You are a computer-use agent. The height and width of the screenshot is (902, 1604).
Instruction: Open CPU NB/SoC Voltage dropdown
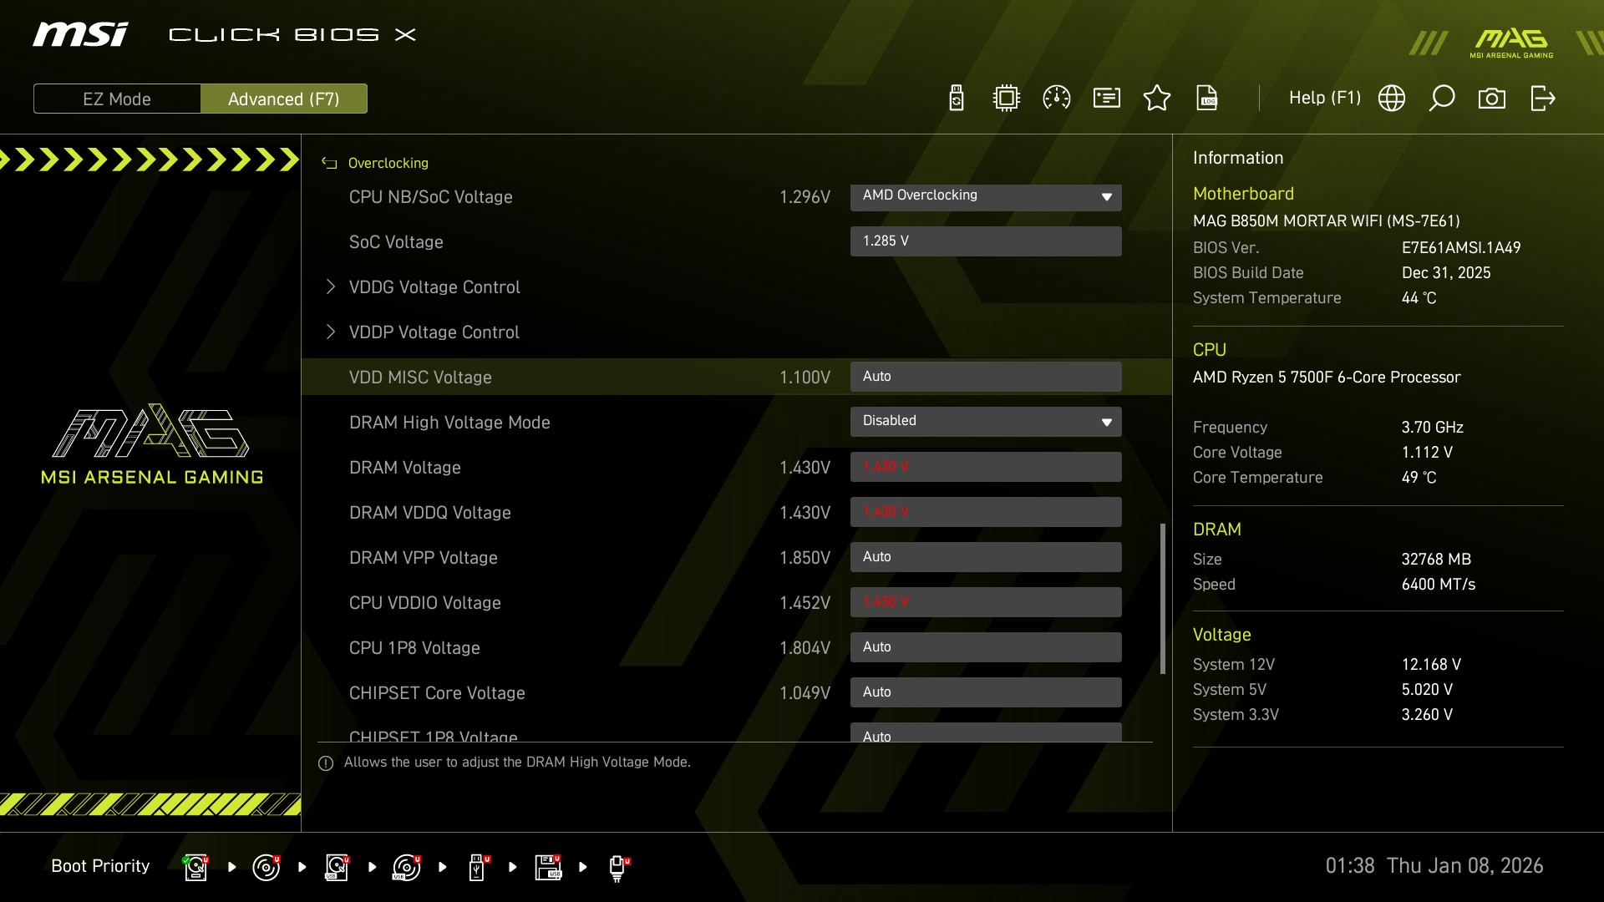pos(986,196)
